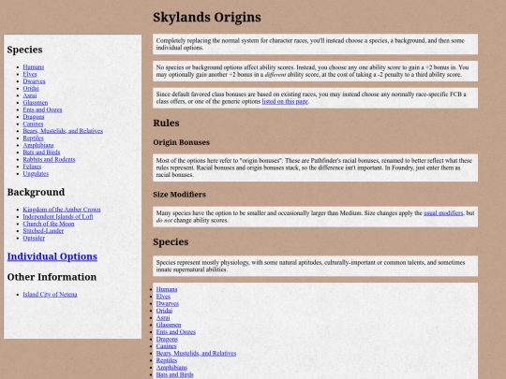The image size is (506, 379).
Task: Click the paragraph starting 'Species represent mostly physiology'
Action: [x=315, y=266]
